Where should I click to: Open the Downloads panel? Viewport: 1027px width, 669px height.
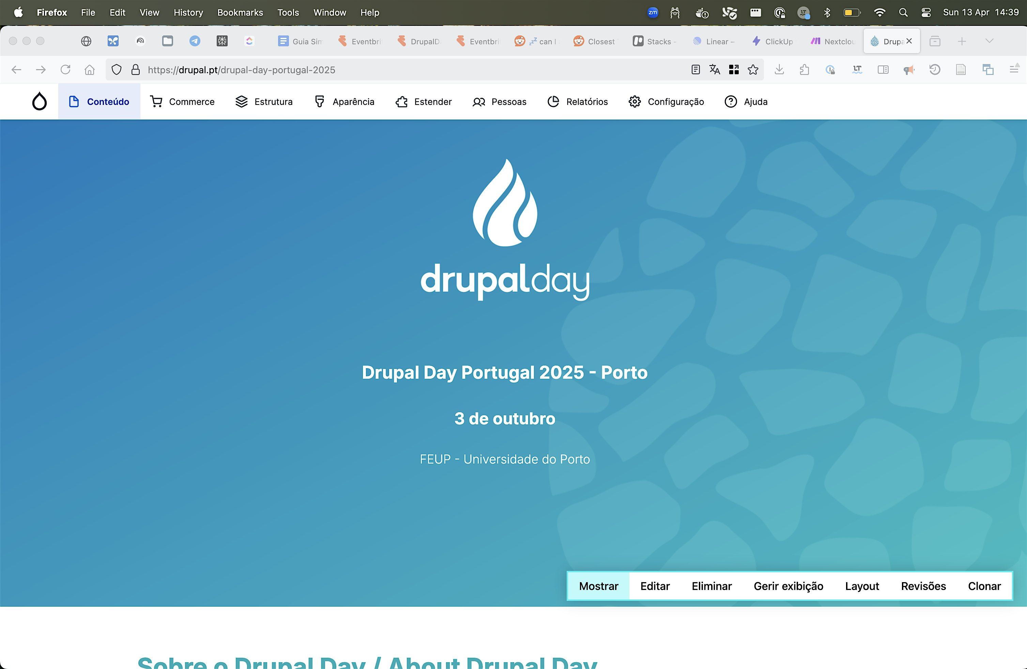[x=779, y=69]
